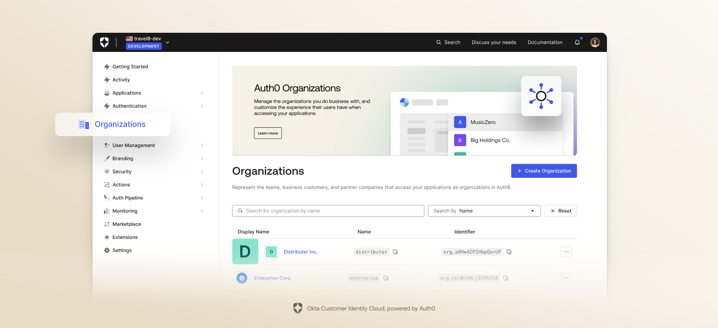Click the Auth0 shield logo in header

coord(105,42)
